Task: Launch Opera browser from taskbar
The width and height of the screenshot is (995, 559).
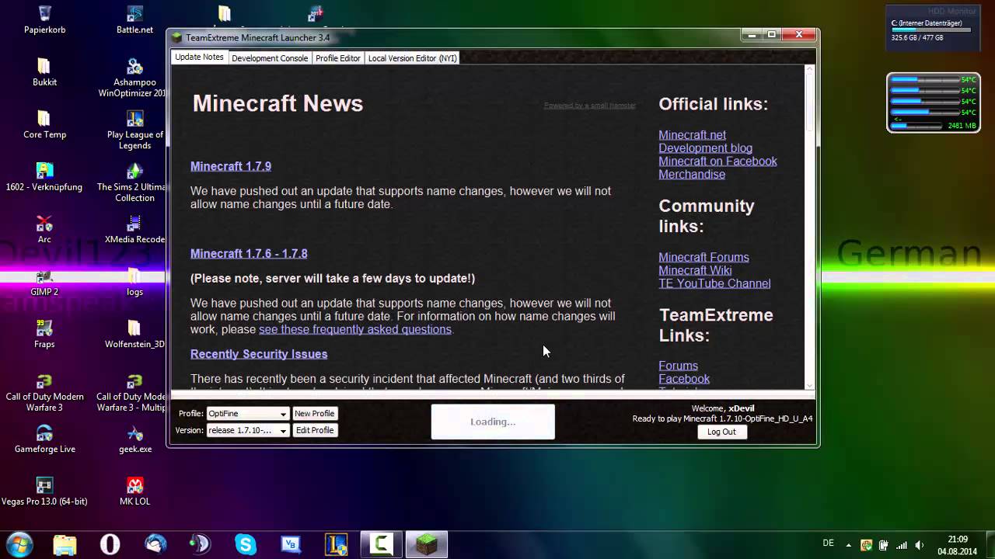Action: [x=110, y=544]
